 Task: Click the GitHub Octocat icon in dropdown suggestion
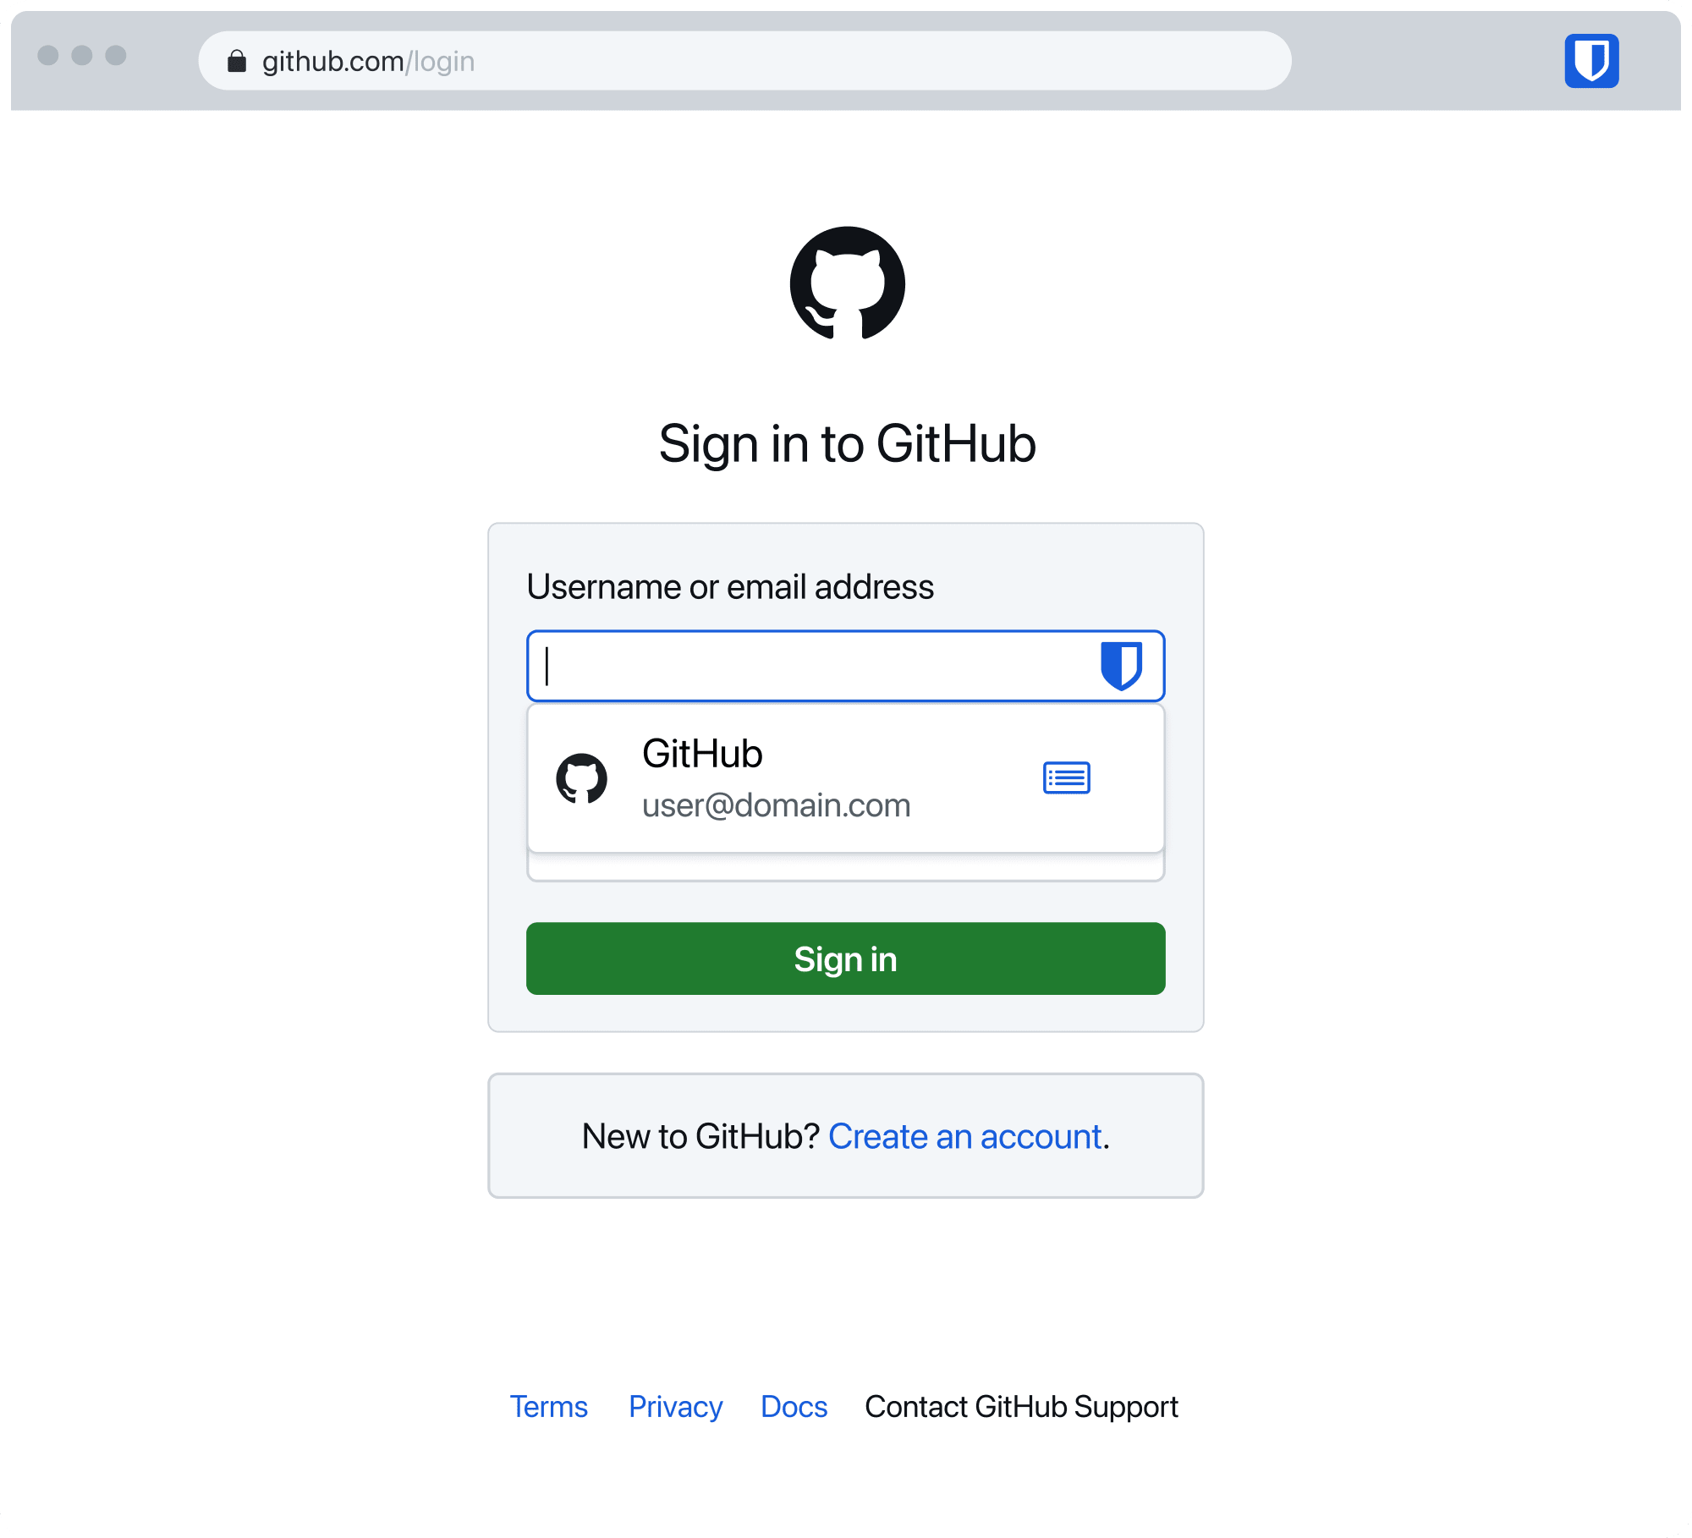582,777
